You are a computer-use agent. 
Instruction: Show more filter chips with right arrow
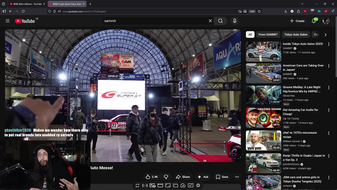point(325,35)
